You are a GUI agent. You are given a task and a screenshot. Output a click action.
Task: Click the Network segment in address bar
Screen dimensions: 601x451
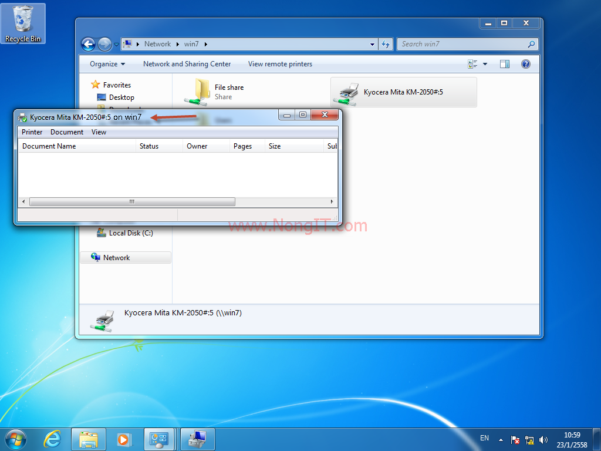click(x=157, y=44)
